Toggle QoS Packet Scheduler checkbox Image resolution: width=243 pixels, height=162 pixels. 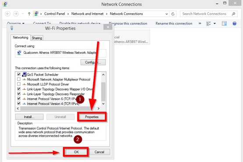click(x=19, y=74)
